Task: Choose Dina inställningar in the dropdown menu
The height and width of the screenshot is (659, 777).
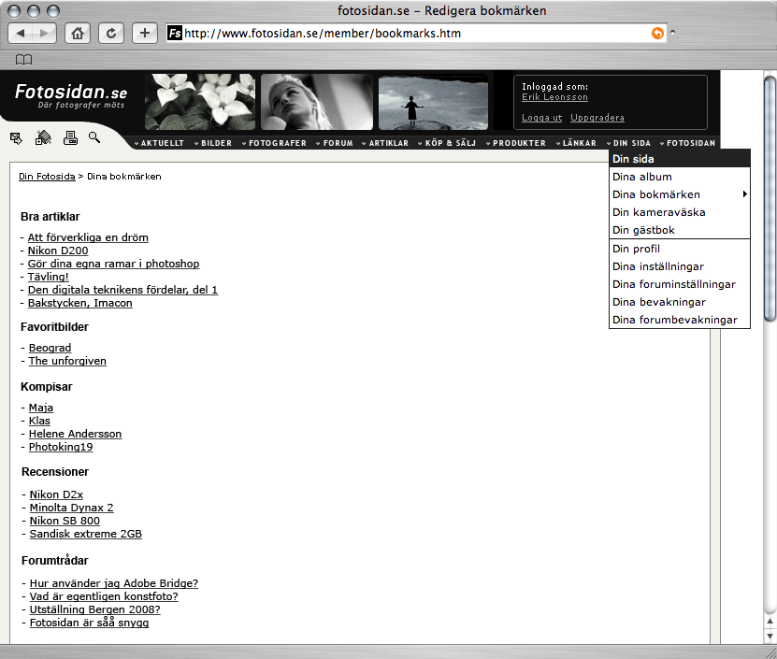Action: point(657,266)
